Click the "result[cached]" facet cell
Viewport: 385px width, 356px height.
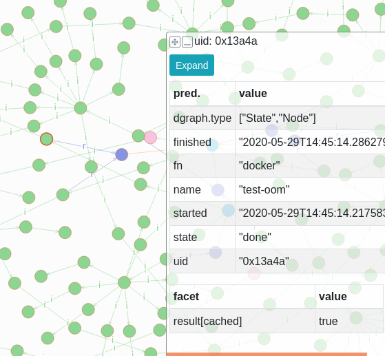click(242, 321)
